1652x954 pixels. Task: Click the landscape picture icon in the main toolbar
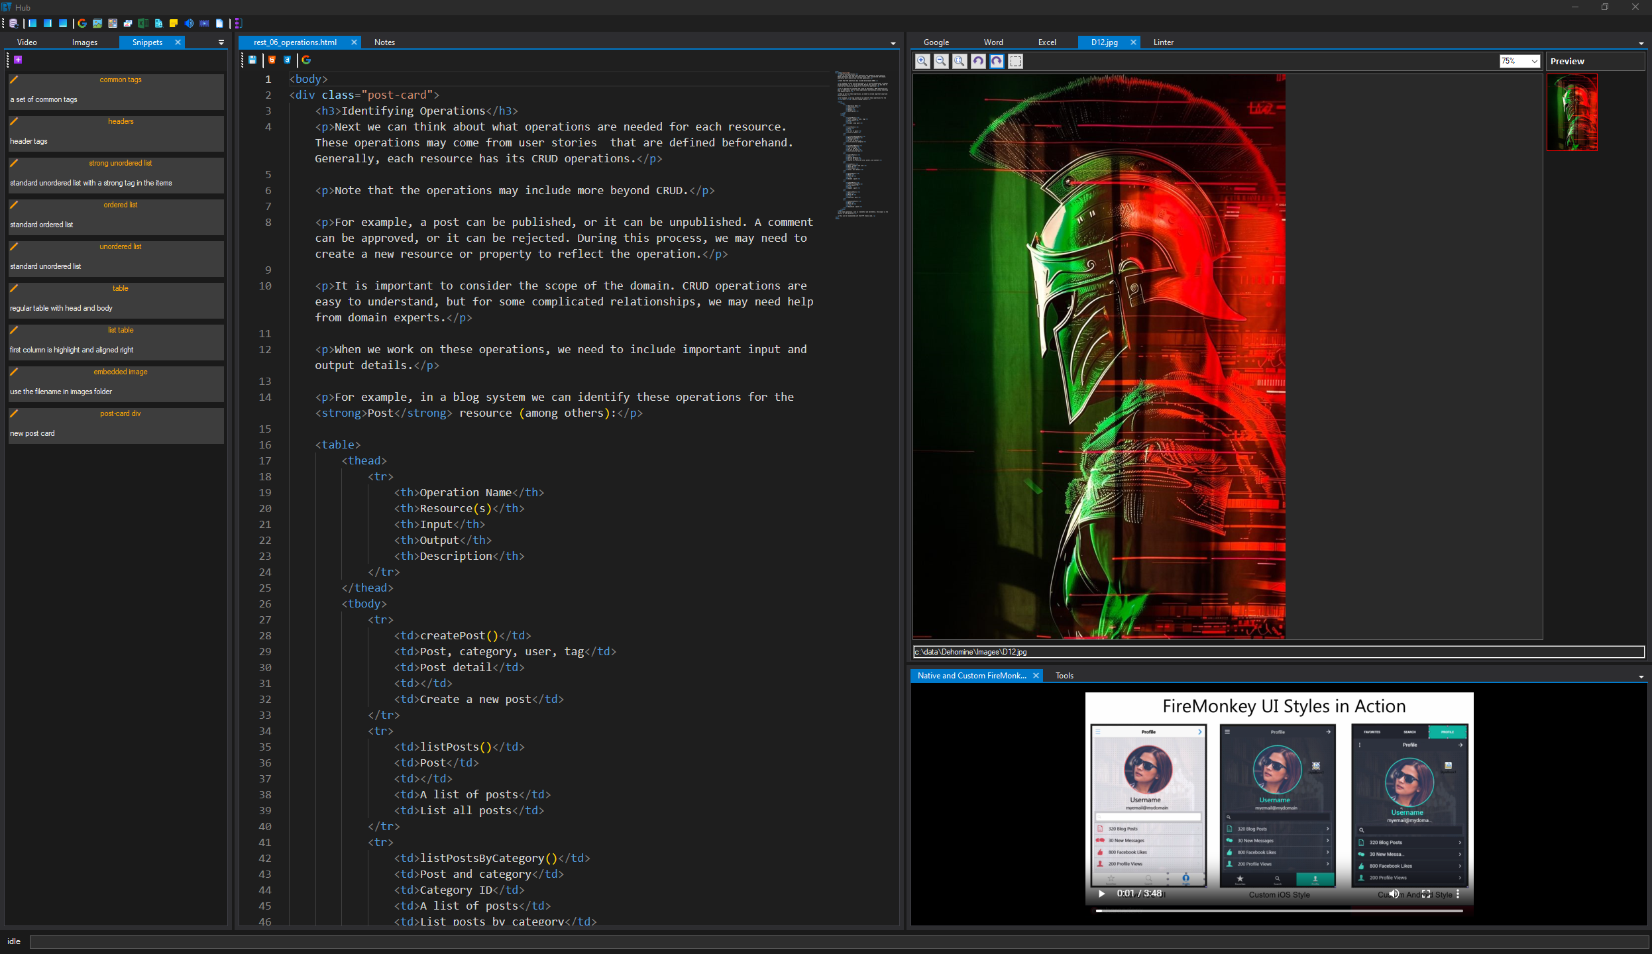97,23
